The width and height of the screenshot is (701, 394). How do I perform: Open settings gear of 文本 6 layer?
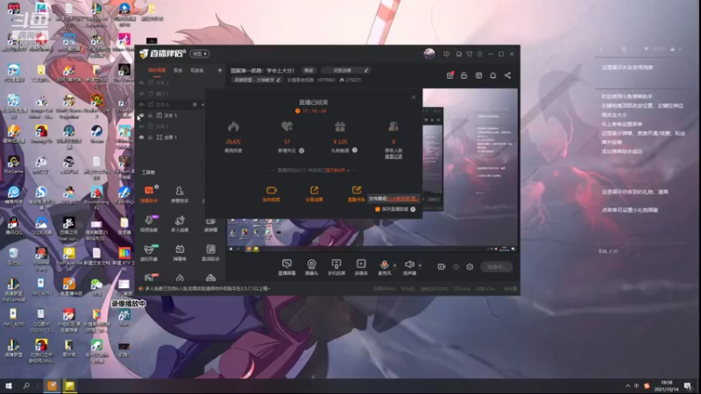(195, 104)
